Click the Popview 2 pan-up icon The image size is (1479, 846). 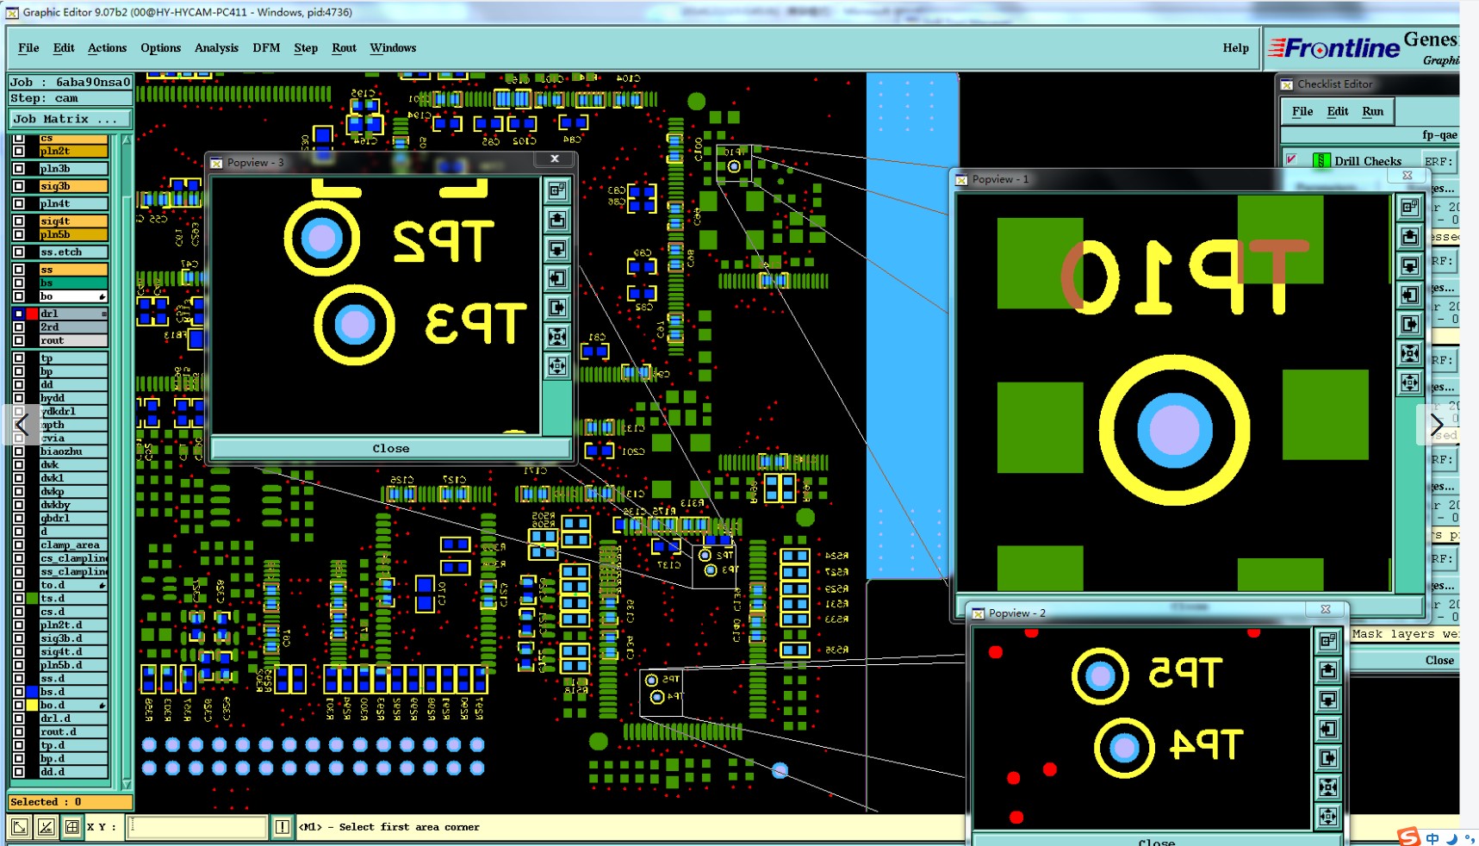[1328, 670]
